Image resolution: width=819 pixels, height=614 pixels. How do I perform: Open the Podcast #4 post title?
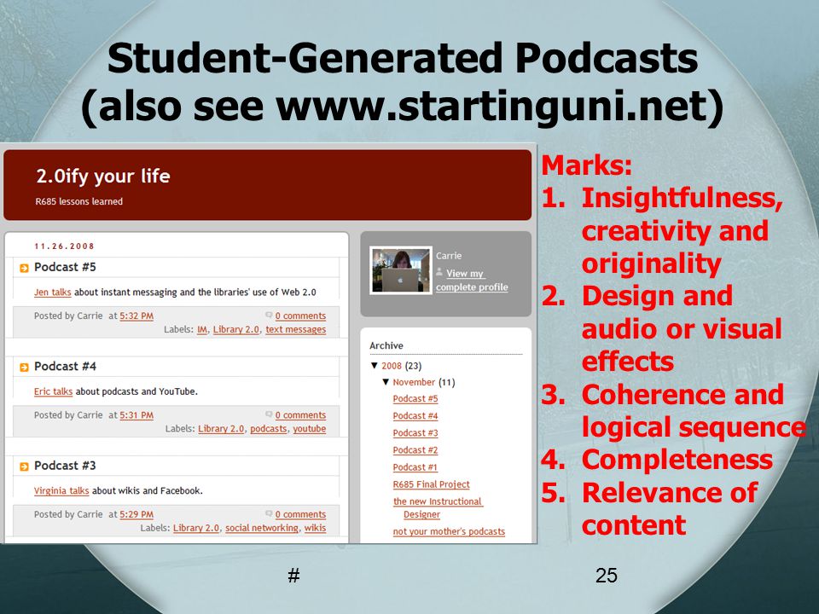pyautogui.click(x=65, y=367)
